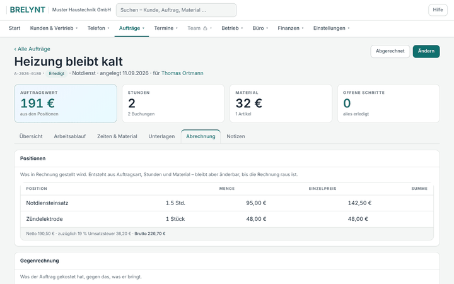This screenshot has height=284, width=454.
Task: Select the Offene Schritte card
Action: click(x=388, y=104)
